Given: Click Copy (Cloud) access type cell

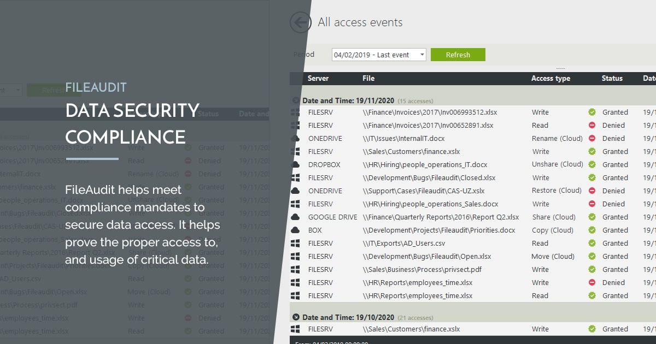Looking at the screenshot, I should click(553, 230).
